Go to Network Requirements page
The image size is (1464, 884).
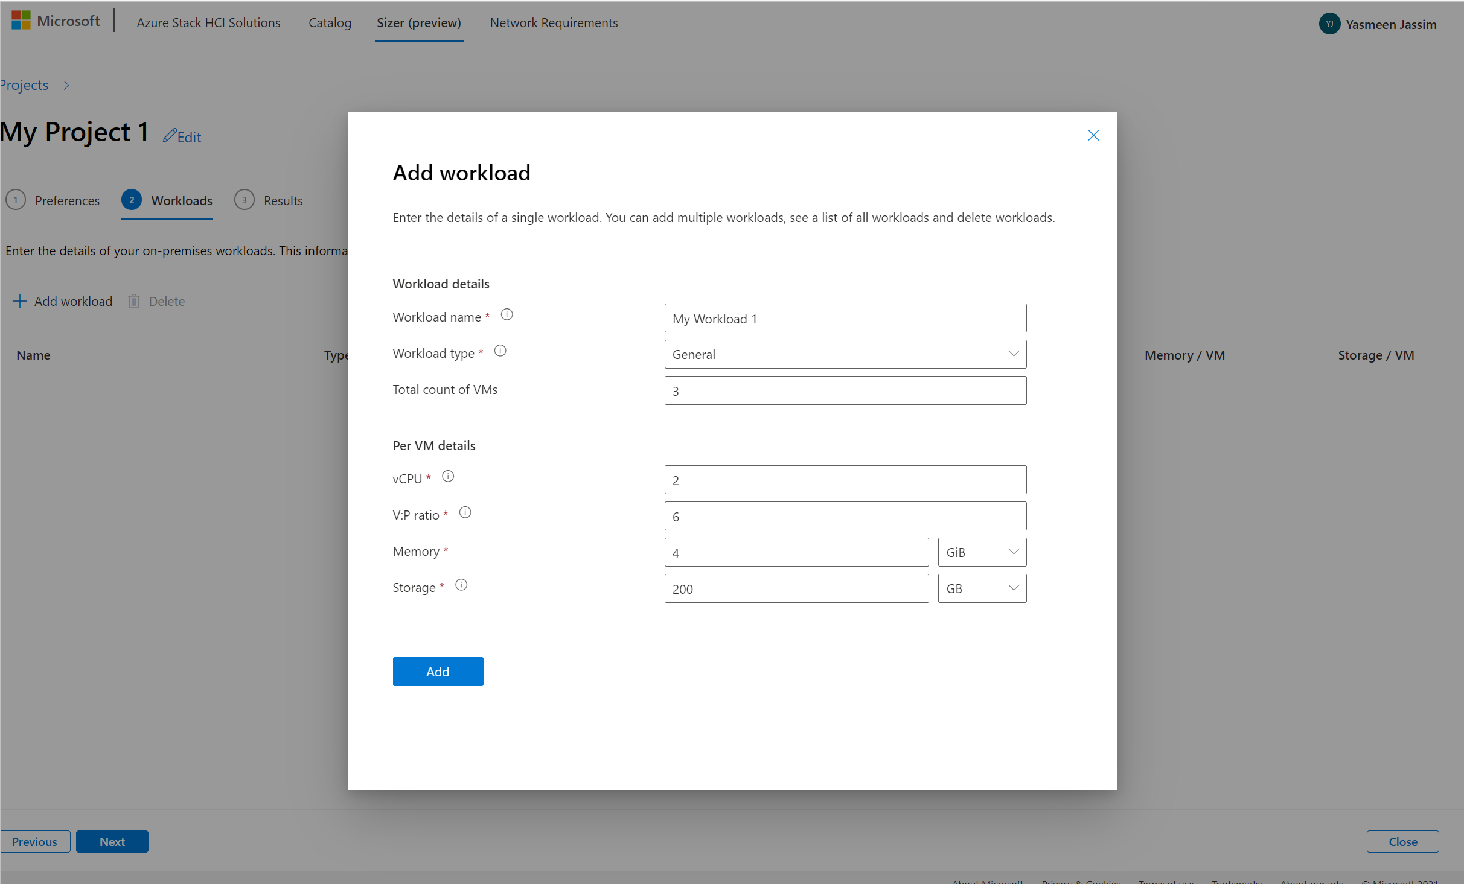tap(554, 22)
